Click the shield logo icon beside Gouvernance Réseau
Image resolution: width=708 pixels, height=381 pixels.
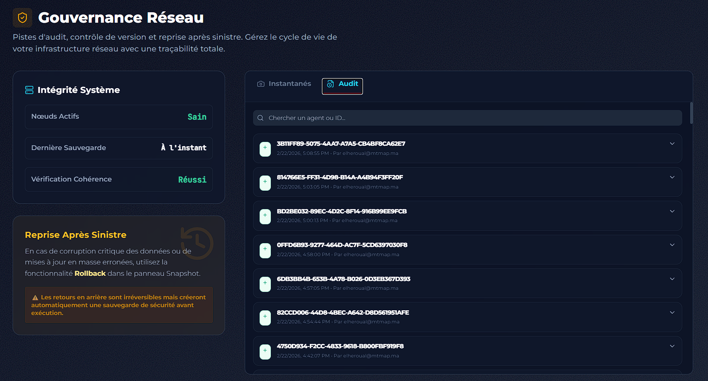22,18
